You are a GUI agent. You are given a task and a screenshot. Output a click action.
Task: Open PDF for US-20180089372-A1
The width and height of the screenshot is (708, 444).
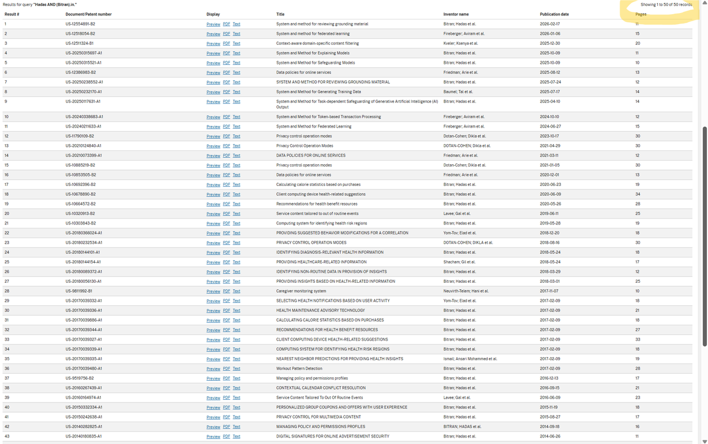227,272
